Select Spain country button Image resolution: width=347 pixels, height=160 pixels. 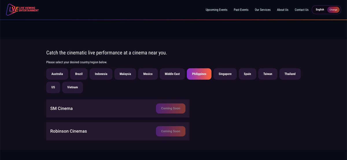[x=247, y=74]
